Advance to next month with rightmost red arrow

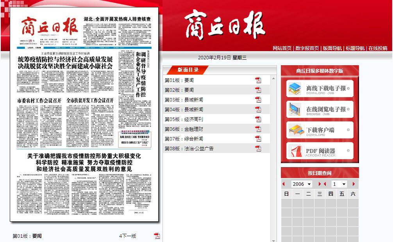(x=354, y=184)
